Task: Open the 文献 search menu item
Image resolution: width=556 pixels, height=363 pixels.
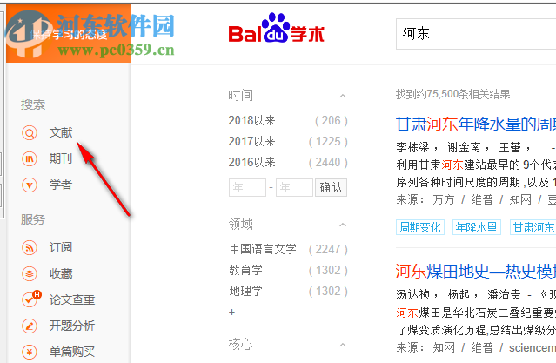Action: pyautogui.click(x=61, y=132)
